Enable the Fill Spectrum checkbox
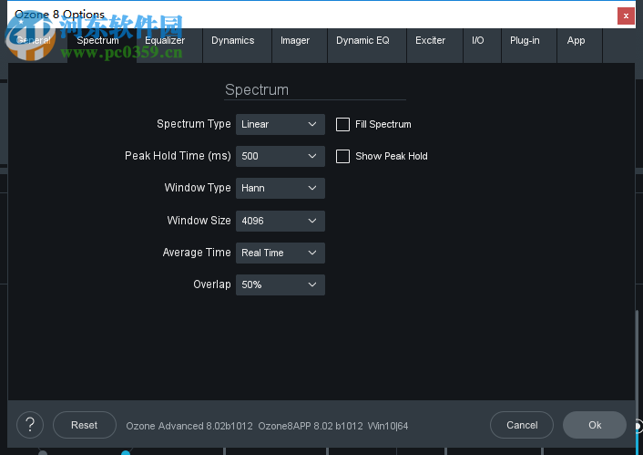The height and width of the screenshot is (455, 643). 342,124
